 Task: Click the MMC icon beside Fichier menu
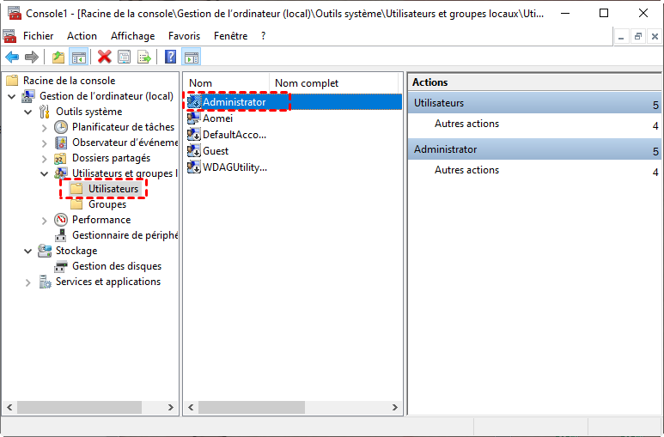click(x=9, y=36)
